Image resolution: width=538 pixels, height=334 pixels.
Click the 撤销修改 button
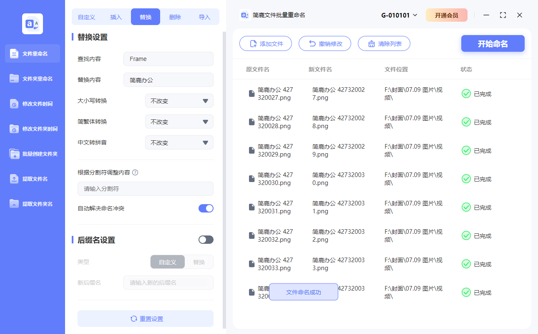(325, 43)
